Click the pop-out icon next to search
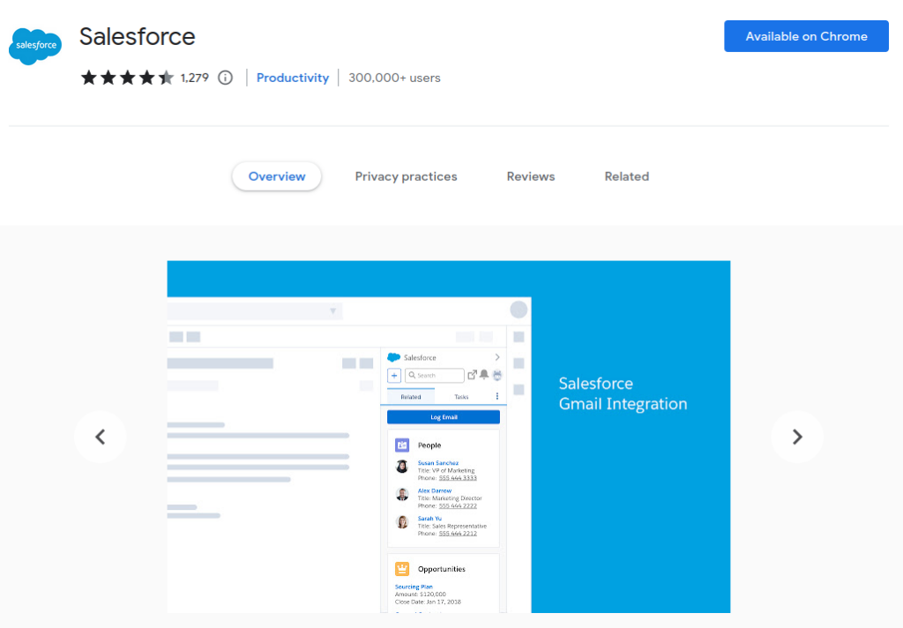The width and height of the screenshot is (903, 628). coord(473,374)
